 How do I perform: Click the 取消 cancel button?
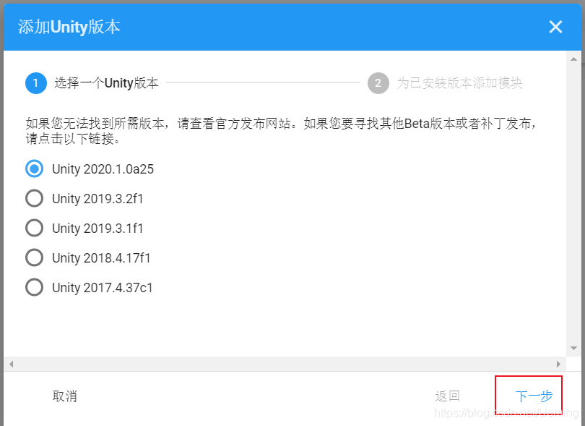pyautogui.click(x=64, y=396)
